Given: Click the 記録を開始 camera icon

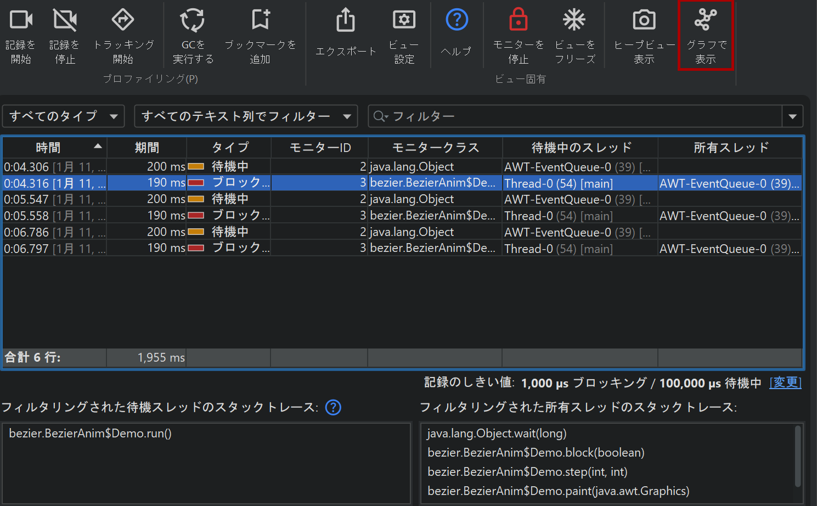Looking at the screenshot, I should tap(21, 20).
